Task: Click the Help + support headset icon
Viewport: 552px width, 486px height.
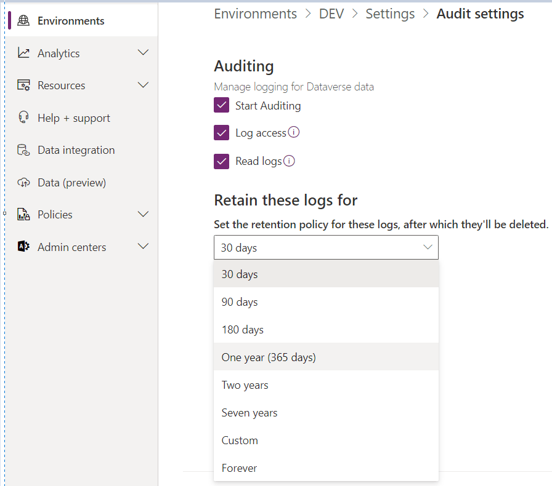Action: pos(23,118)
